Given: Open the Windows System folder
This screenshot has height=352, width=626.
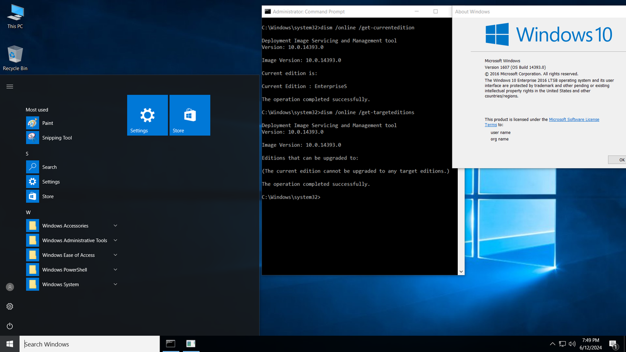Looking at the screenshot, I should point(72,285).
